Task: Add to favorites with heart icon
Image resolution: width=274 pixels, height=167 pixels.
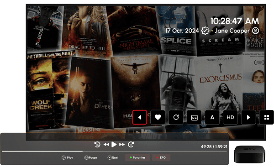Action: point(158,117)
